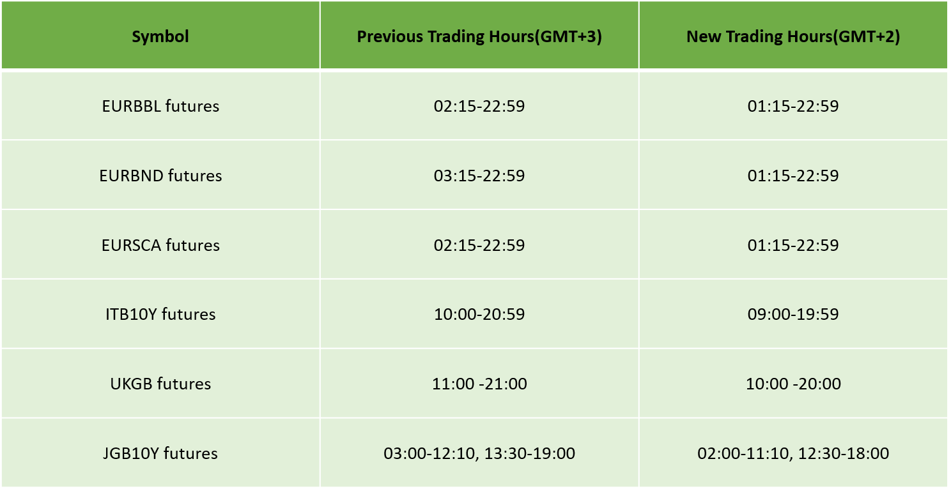This screenshot has width=951, height=489.
Task: Click the Symbol column header
Action: [160, 36]
